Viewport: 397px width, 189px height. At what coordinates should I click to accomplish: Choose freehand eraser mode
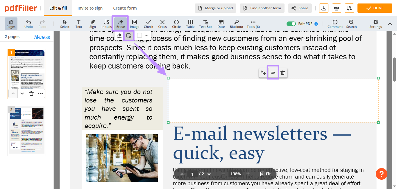click(x=119, y=35)
